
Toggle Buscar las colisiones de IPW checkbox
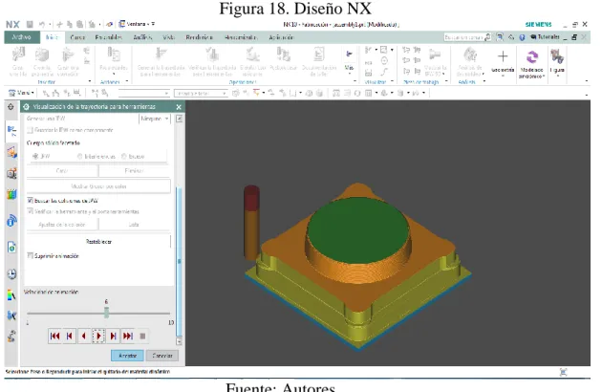(30, 200)
